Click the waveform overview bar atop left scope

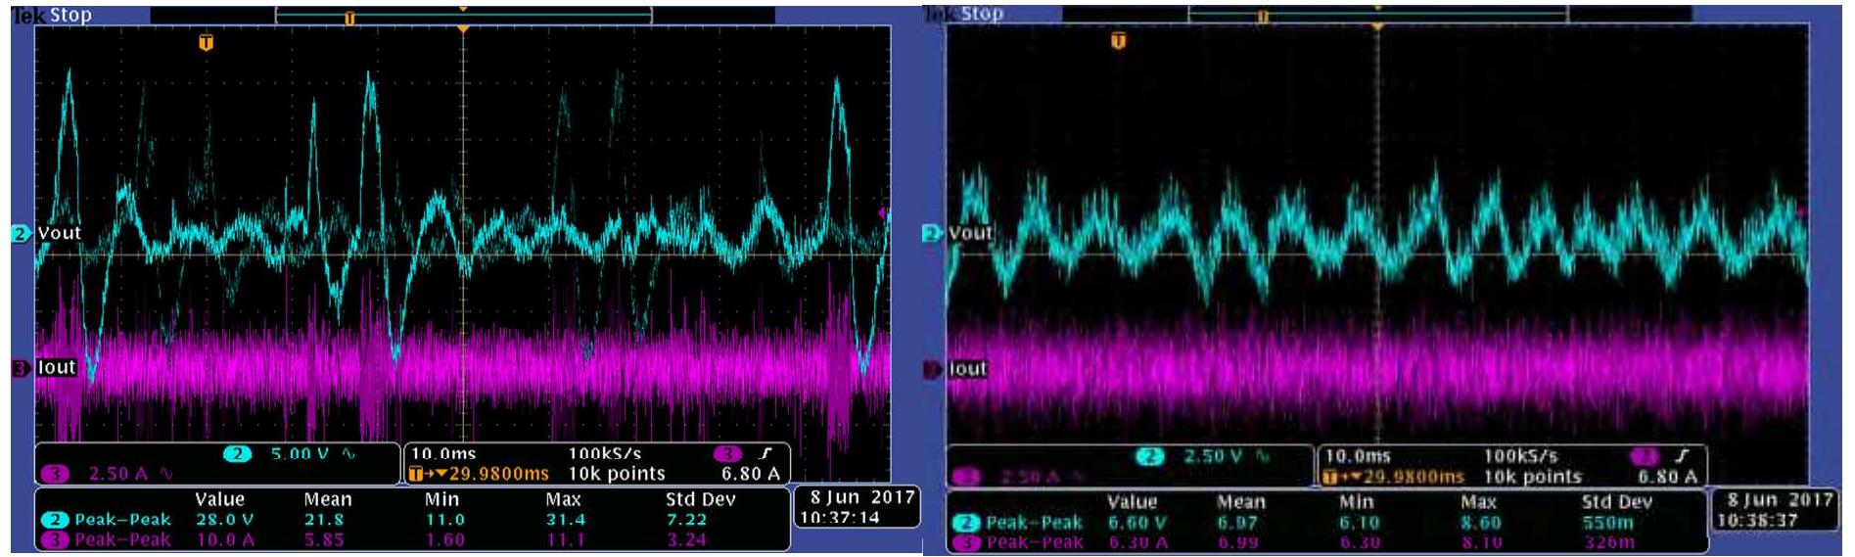click(463, 15)
